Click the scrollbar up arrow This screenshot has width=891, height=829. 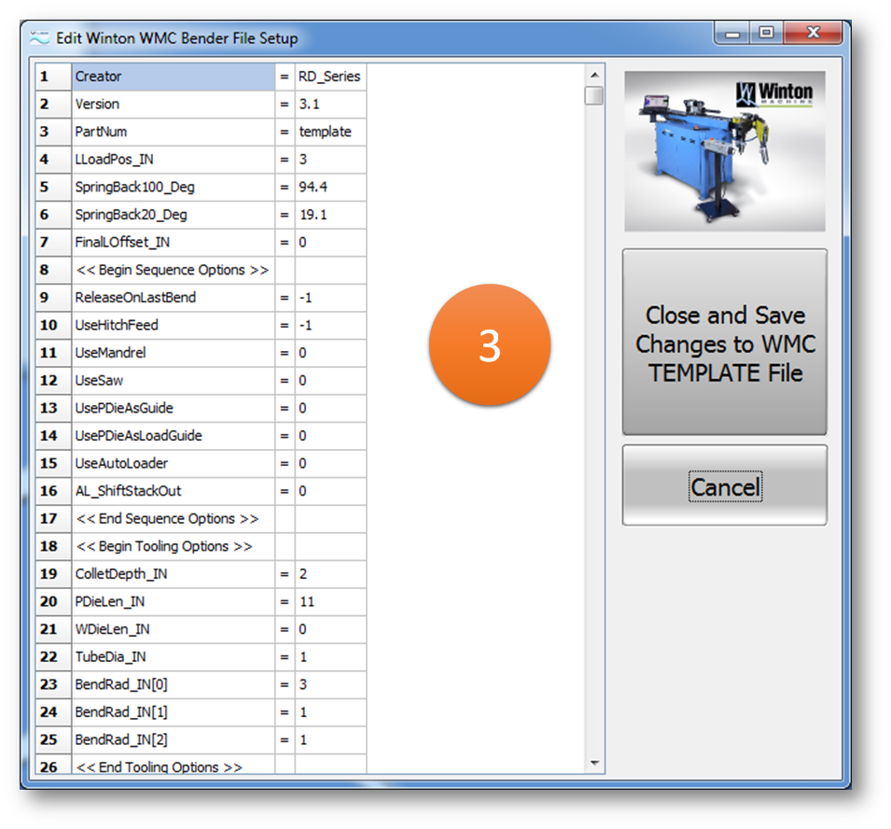tap(594, 75)
